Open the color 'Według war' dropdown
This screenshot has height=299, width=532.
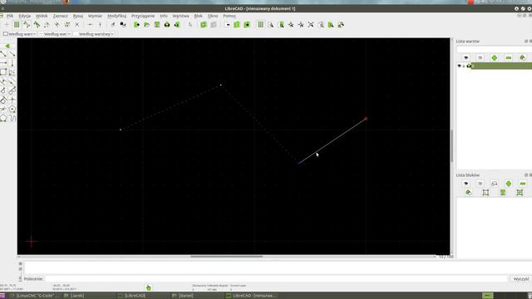pos(19,34)
